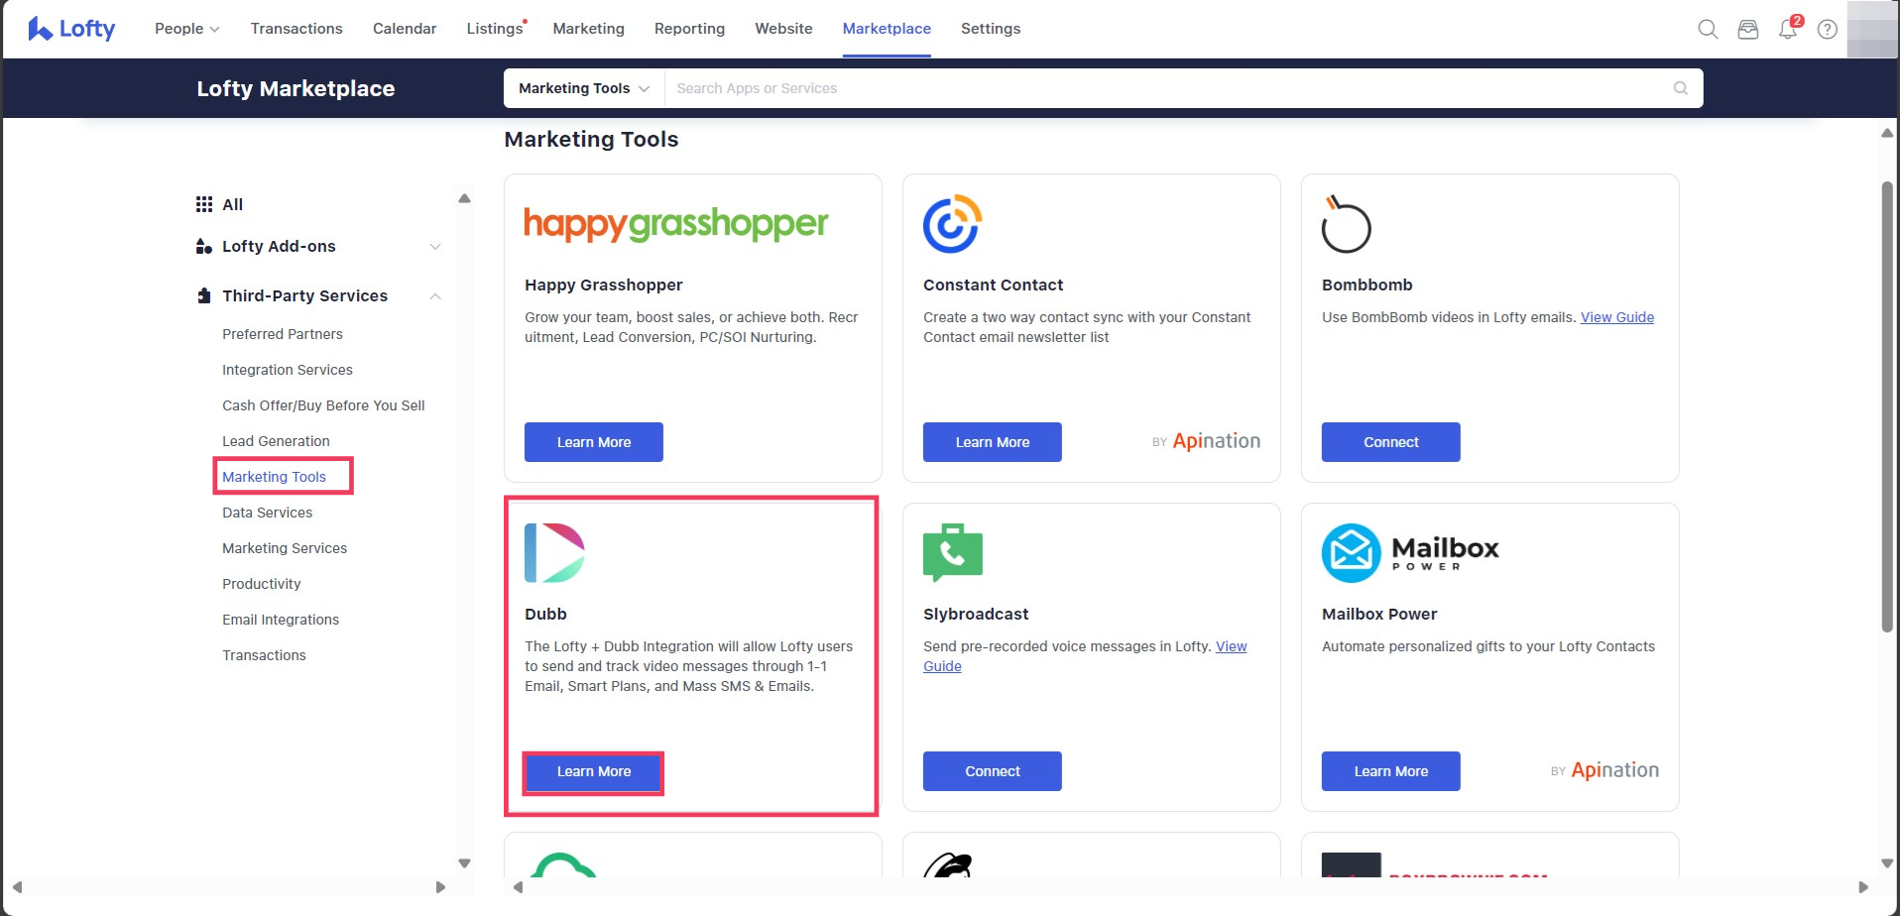Open the Settings menu

[991, 29]
